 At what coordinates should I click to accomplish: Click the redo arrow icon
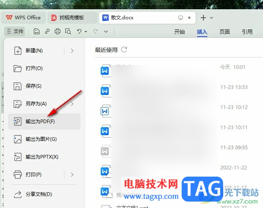(95, 31)
